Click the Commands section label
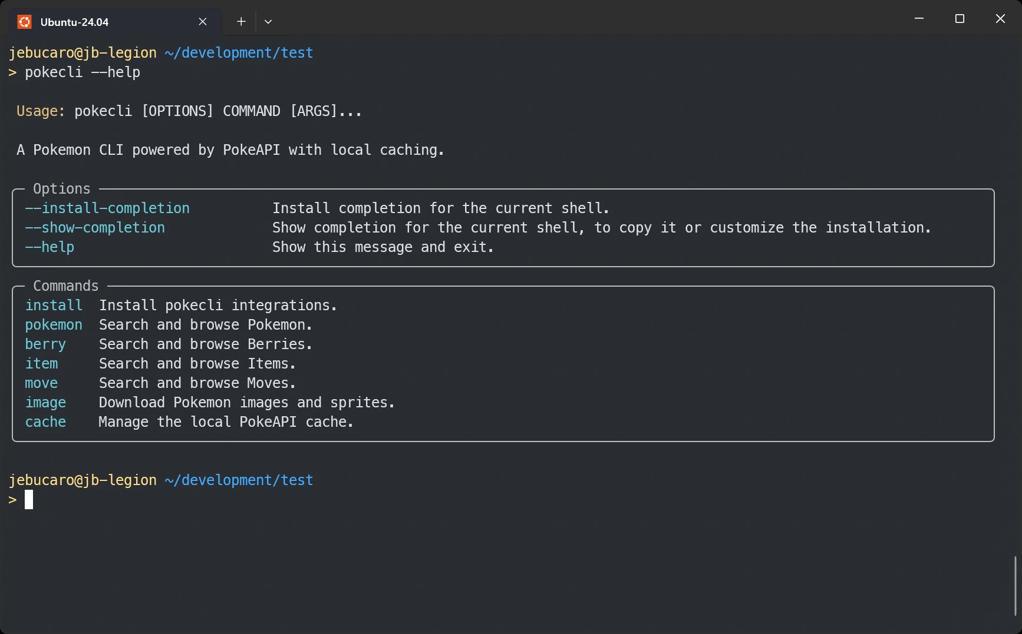The image size is (1022, 634). pos(65,286)
